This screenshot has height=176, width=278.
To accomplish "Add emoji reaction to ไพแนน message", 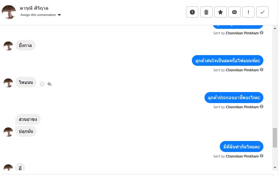I will coord(42,84).
